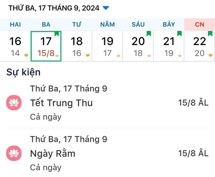Viewport: 215px width, 177px height.
Task: Click lotus icon beside Ngày Rằm
Action: [x=14, y=153]
